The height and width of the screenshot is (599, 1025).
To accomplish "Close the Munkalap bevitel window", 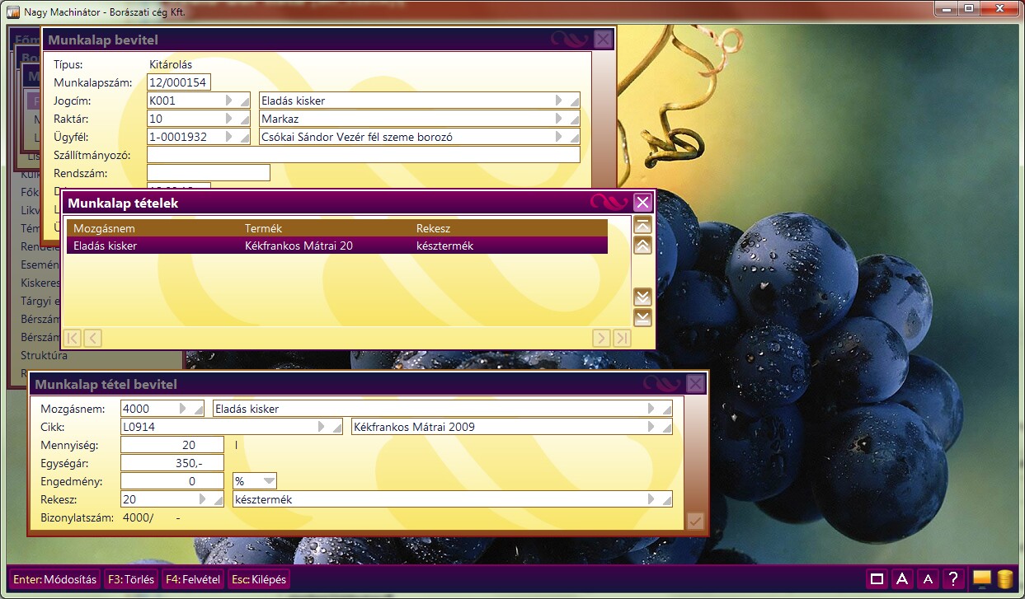I will (x=604, y=39).
